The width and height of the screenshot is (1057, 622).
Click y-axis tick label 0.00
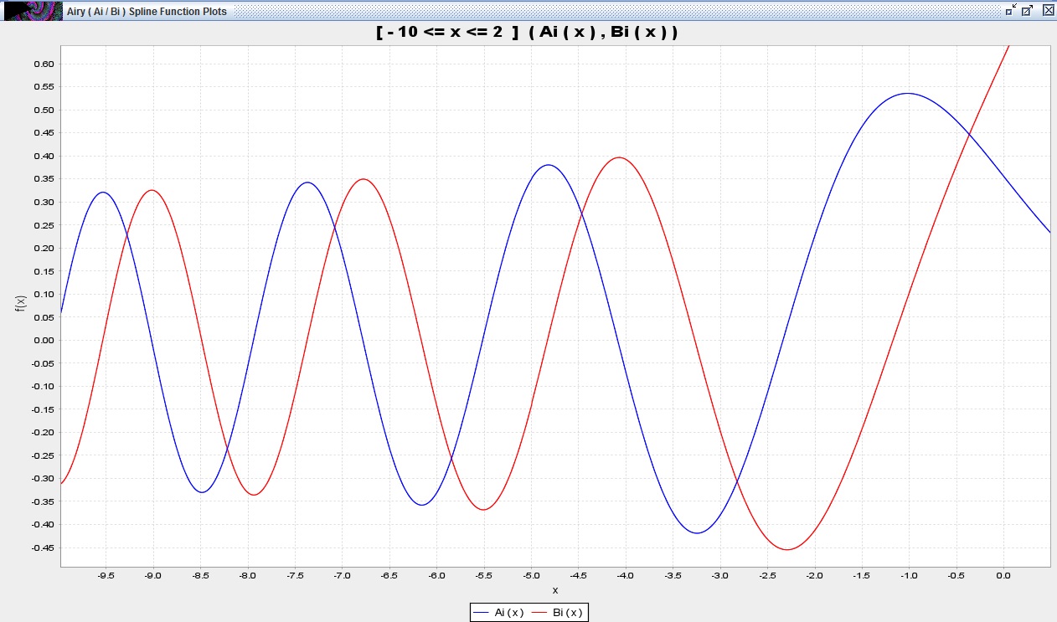coord(44,340)
